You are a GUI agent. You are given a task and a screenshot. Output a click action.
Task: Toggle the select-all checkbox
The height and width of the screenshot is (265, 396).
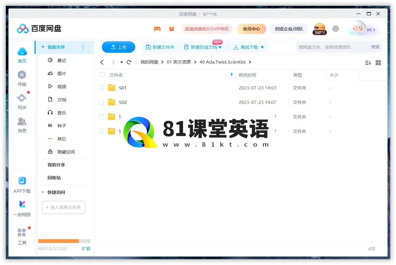tap(102, 75)
